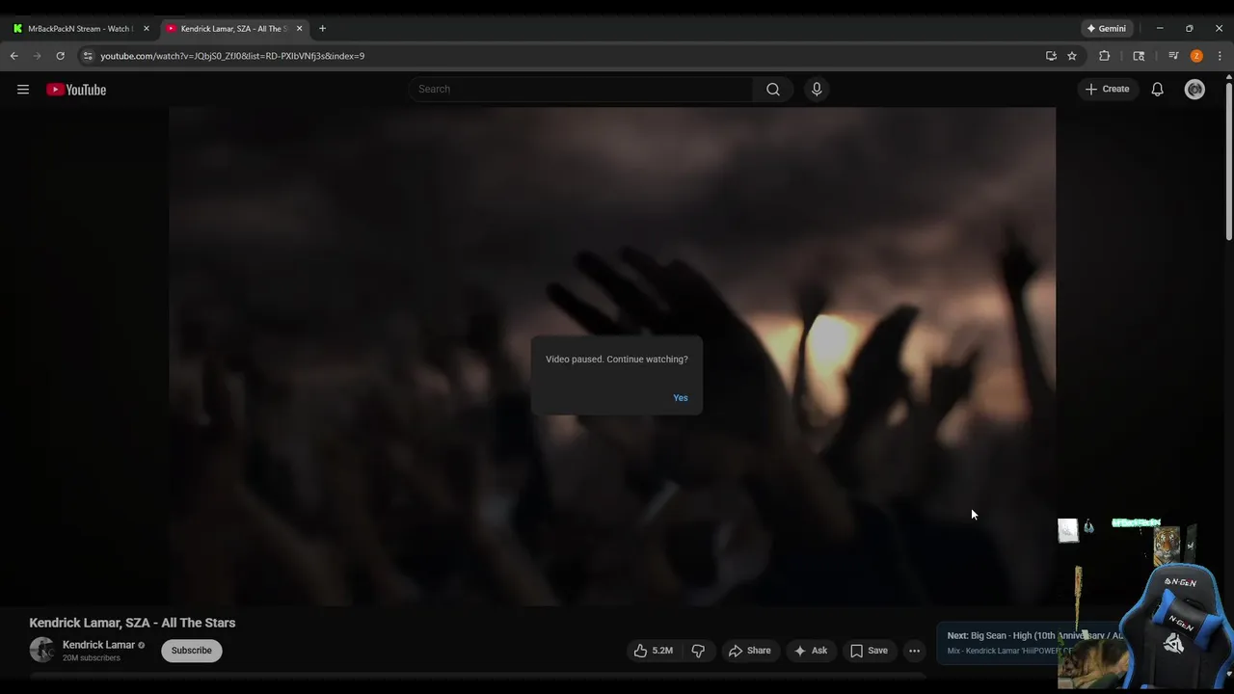Select the Kendrick Lamar, SZA tab
This screenshot has width=1234, height=694.
tap(233, 29)
